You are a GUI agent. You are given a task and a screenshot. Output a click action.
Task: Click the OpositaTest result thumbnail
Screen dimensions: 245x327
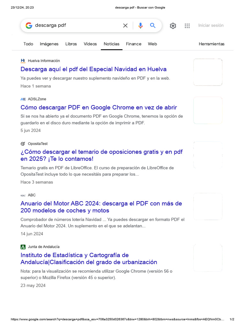point(208,155)
